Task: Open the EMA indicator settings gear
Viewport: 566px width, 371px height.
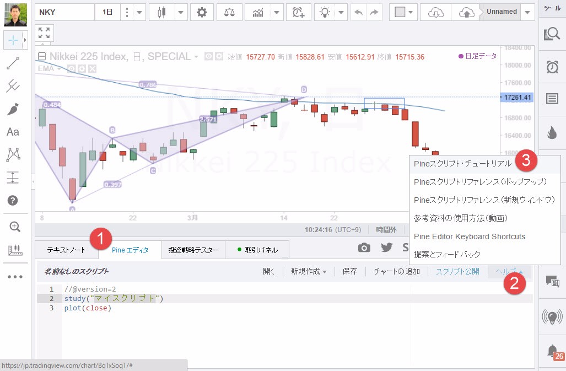Action: pyautogui.click(x=82, y=68)
